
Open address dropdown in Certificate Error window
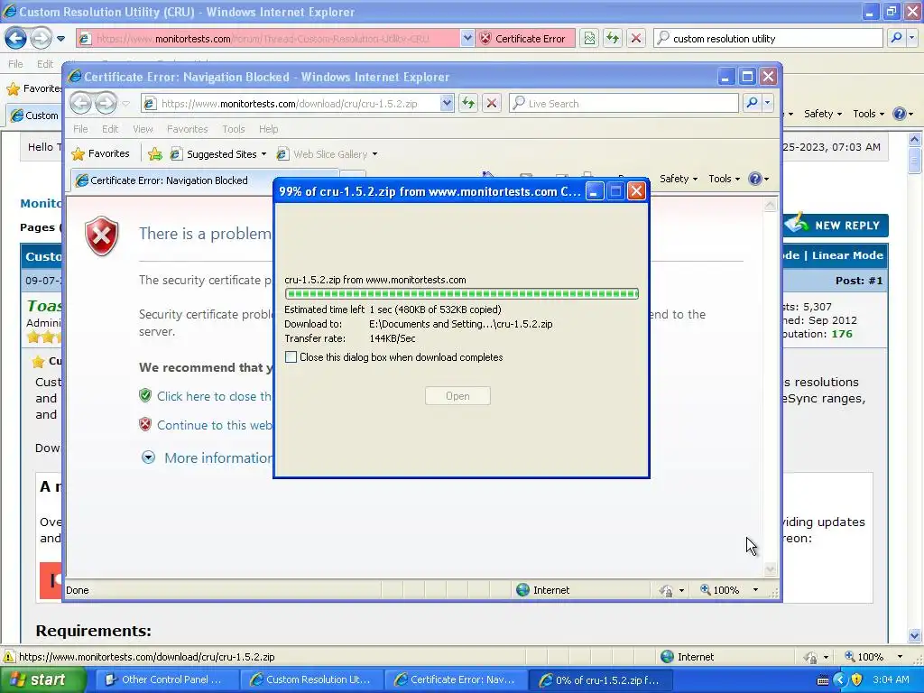tap(446, 103)
